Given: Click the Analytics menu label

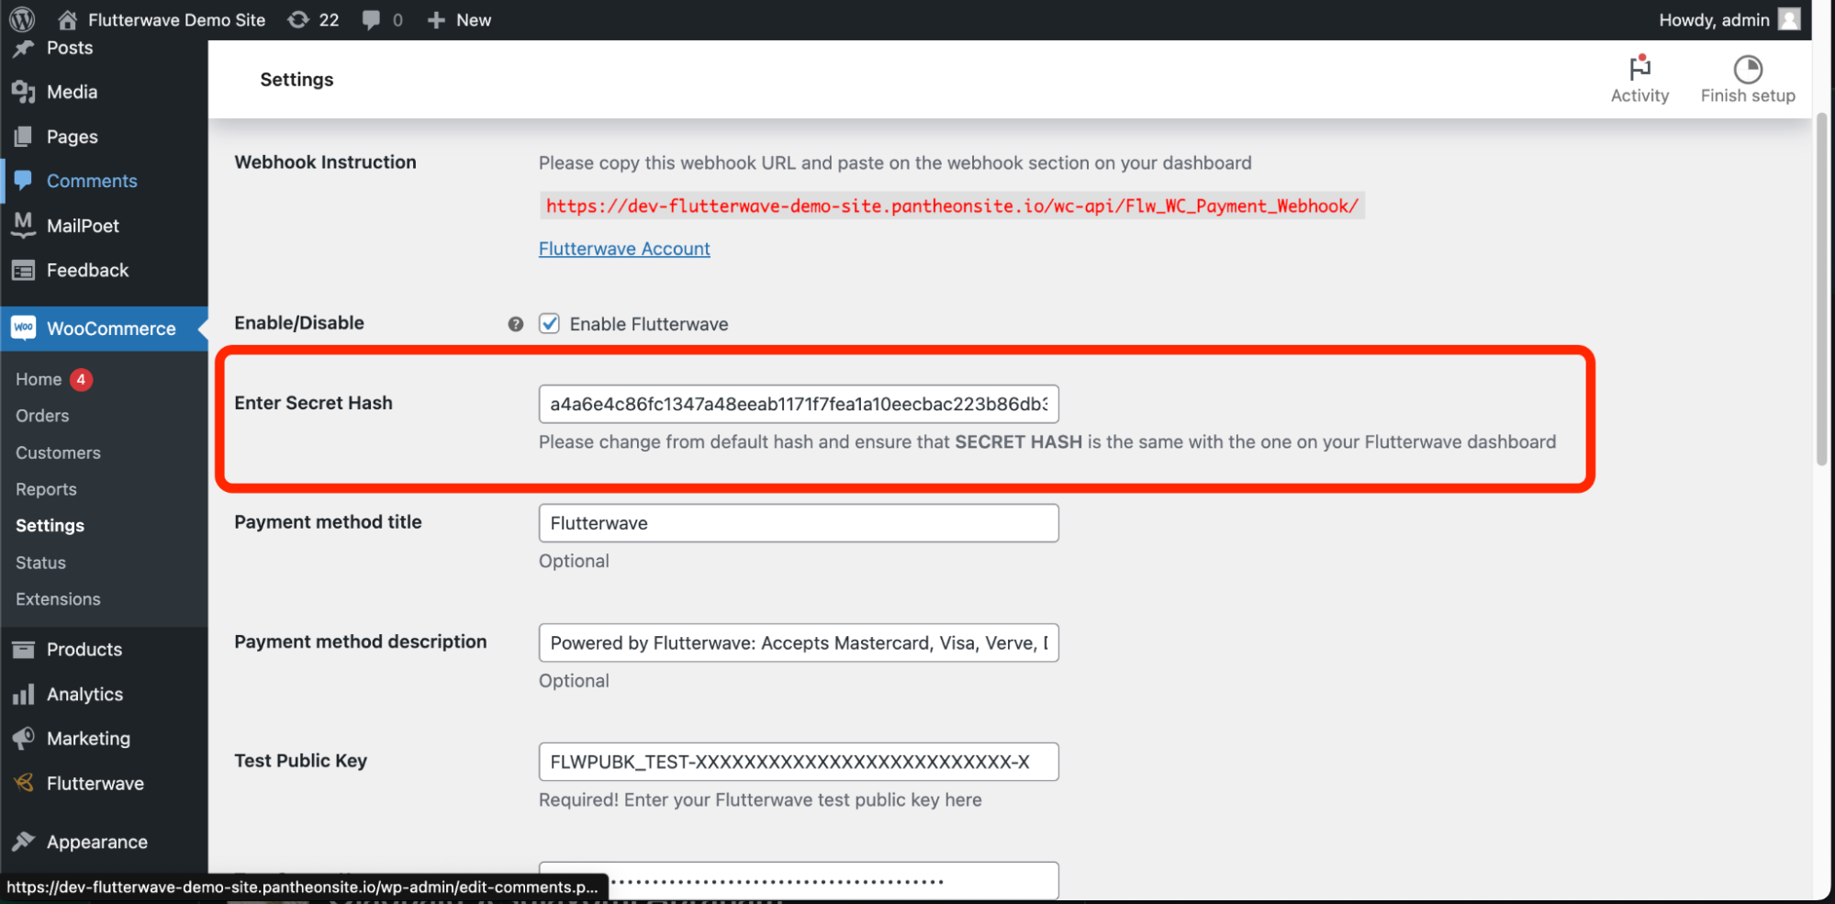Looking at the screenshot, I should point(84,695).
